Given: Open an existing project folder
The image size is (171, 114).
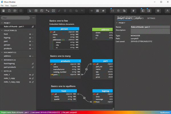Looking at the screenshot, I should [15, 11].
